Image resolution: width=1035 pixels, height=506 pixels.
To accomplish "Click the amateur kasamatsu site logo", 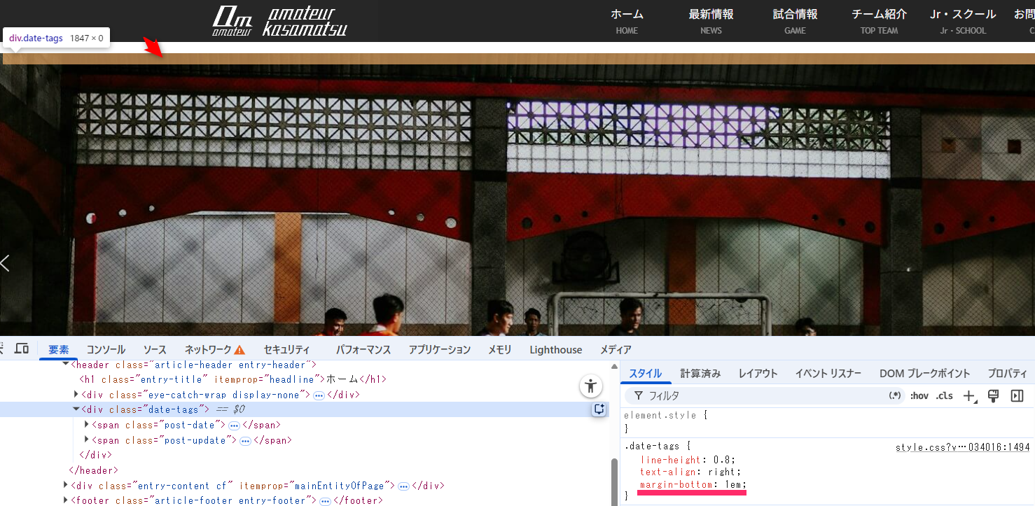I will [x=280, y=21].
